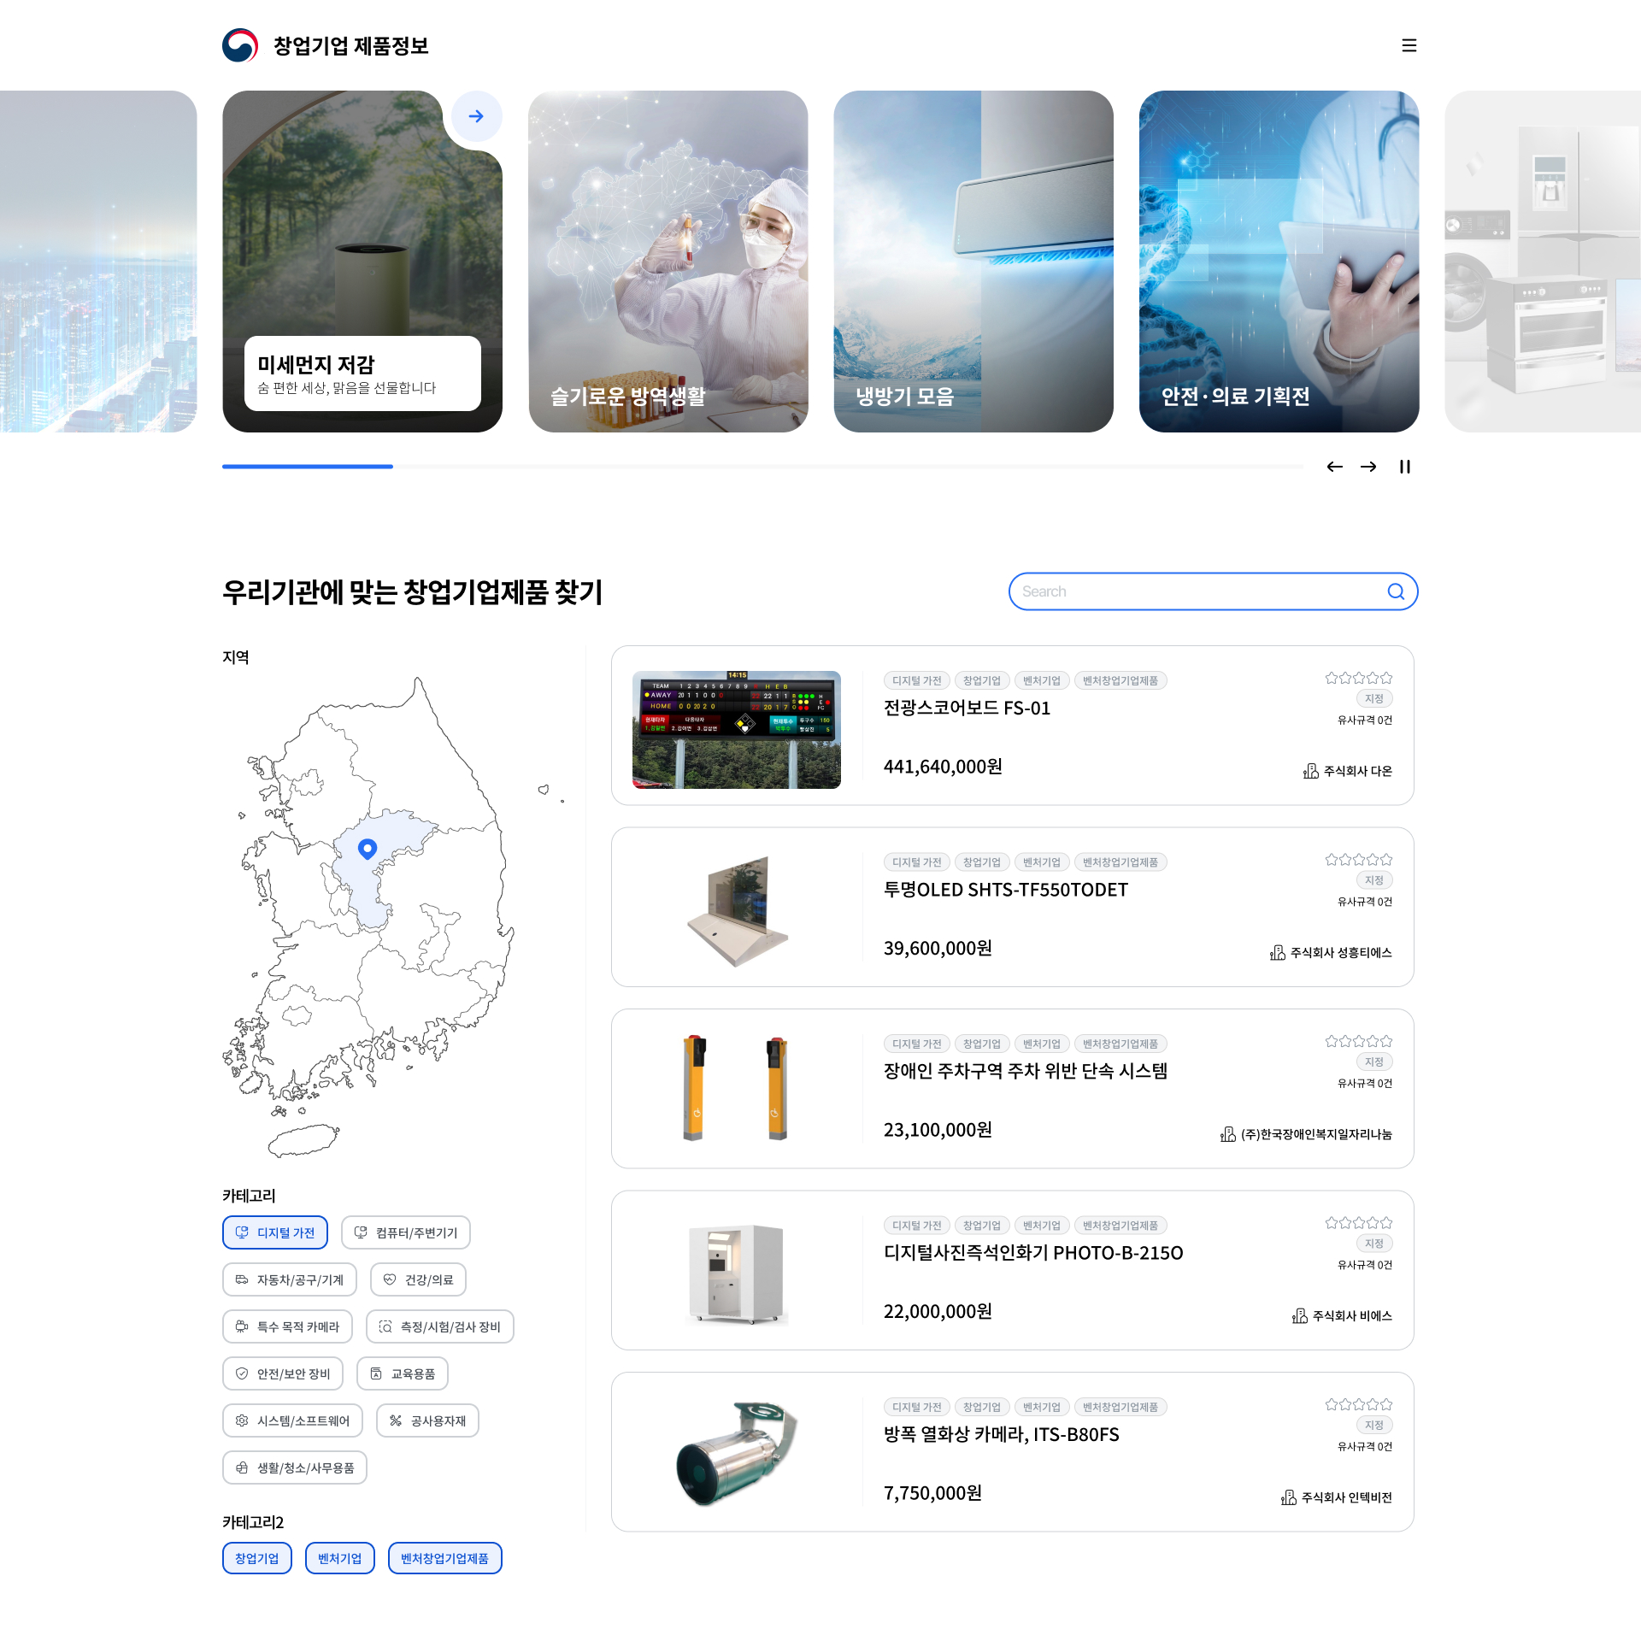Image resolution: width=1641 pixels, height=1635 pixels.
Task: Rate 전광스코어보드 FS-01 with stars
Action: (x=1358, y=679)
